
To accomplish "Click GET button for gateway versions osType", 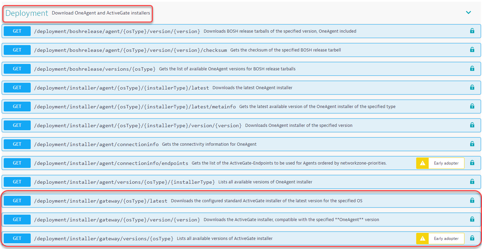I will click(17, 238).
